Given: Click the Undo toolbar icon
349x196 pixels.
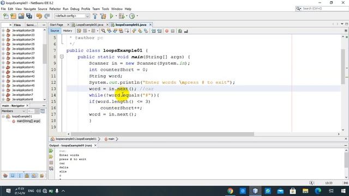Looking at the screenshot, I should tap(39, 16).
